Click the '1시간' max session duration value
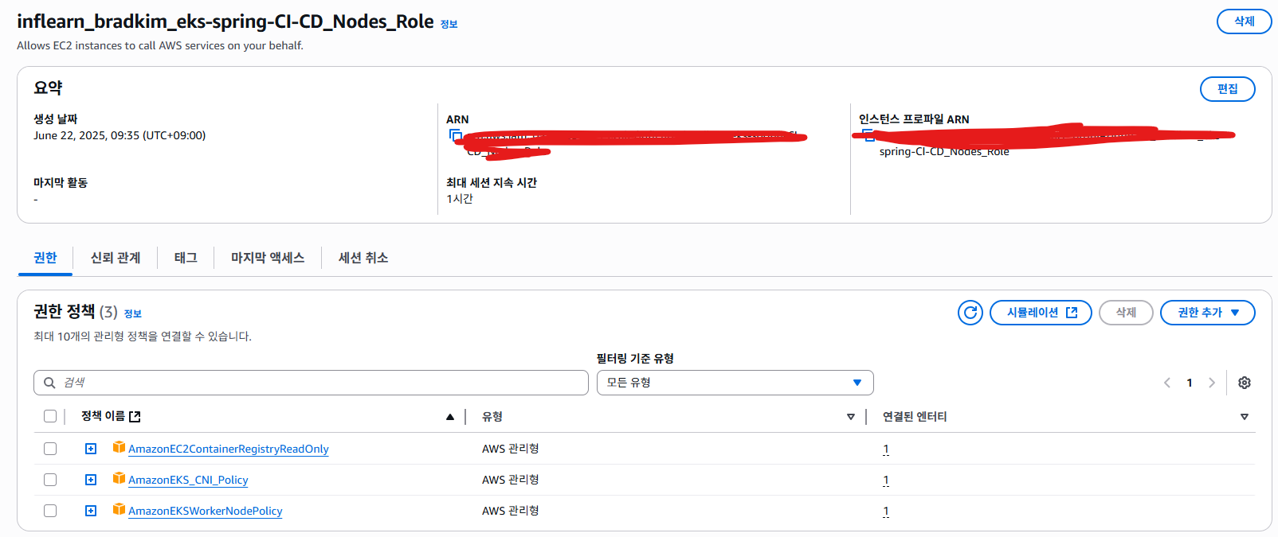Viewport: 1278px width, 537px height. tap(460, 199)
